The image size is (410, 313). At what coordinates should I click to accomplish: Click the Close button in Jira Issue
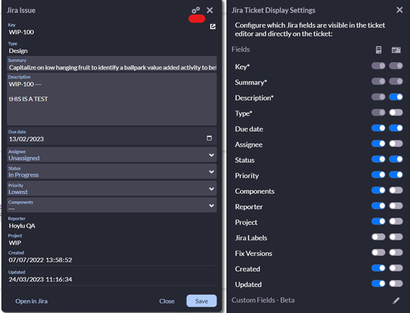click(x=167, y=301)
